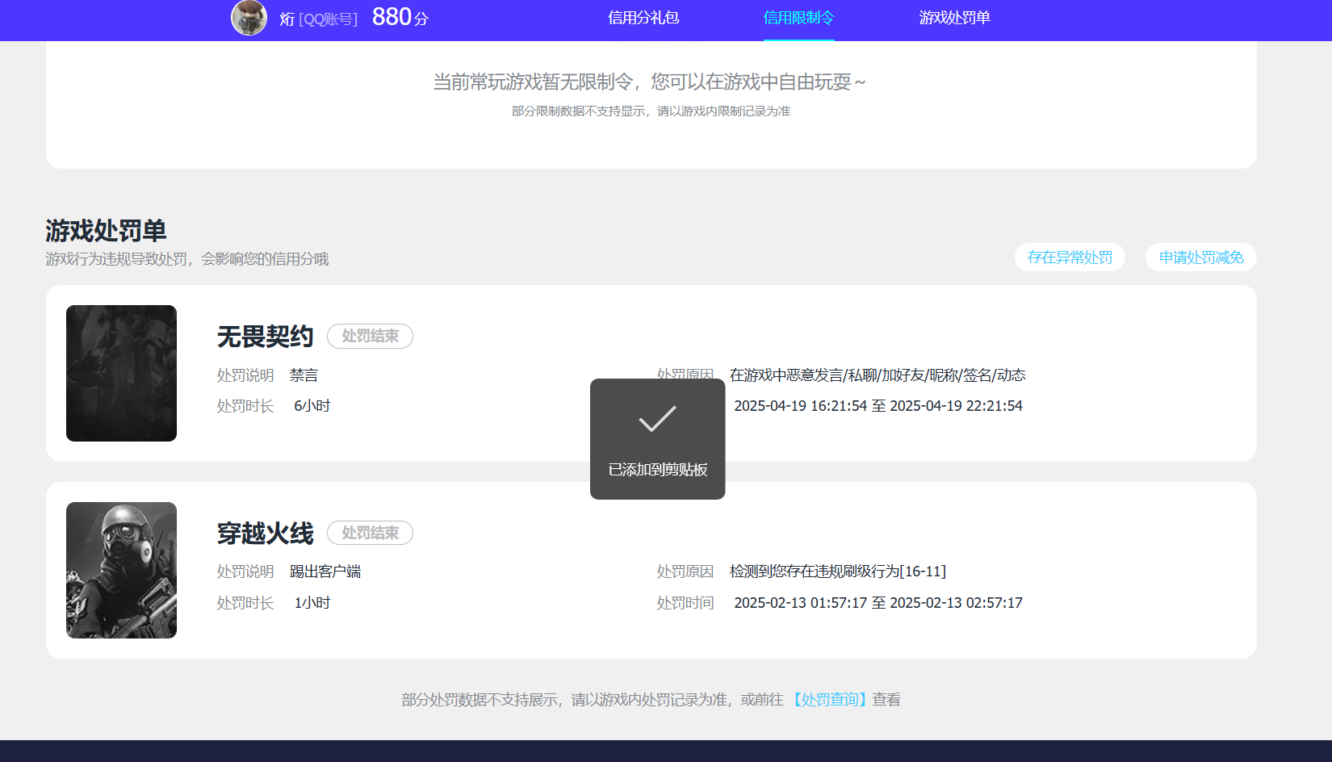This screenshot has width=1332, height=762.
Task: Click the 检测到您存在违规刷级行为[16-11] reason
Action: click(x=838, y=571)
